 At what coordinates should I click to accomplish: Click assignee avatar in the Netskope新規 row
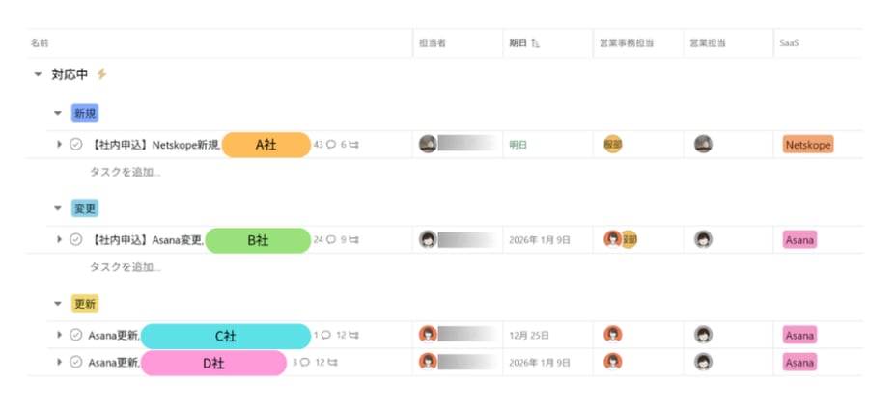coord(428,144)
